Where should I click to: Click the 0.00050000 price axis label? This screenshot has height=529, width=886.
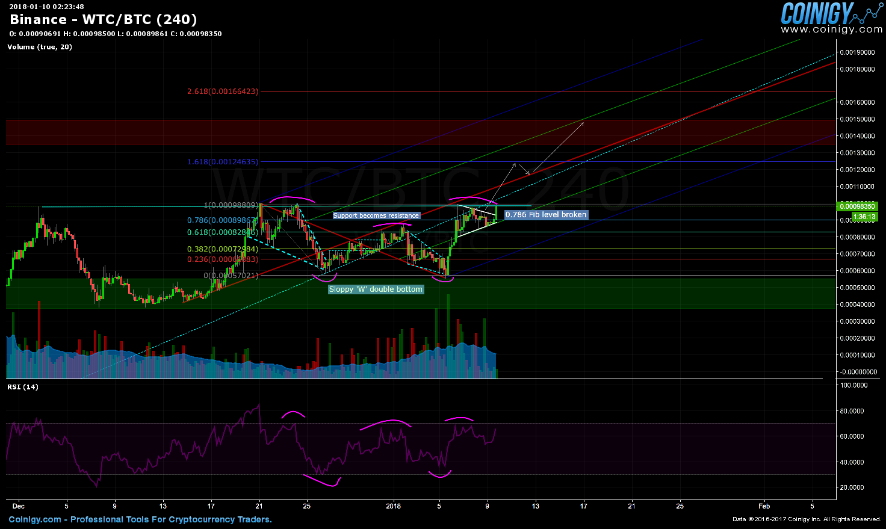pyautogui.click(x=858, y=288)
